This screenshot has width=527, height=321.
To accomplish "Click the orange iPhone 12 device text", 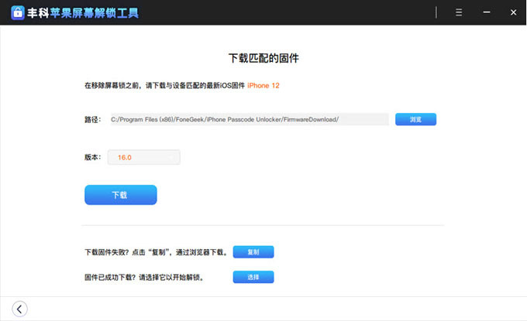I will [x=263, y=86].
